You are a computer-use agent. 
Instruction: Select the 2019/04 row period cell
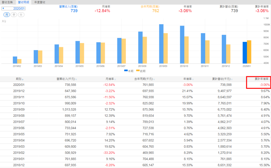[19, 141]
